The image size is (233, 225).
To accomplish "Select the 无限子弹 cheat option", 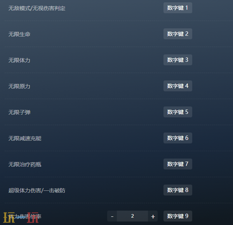I will pyautogui.click(x=19, y=112).
